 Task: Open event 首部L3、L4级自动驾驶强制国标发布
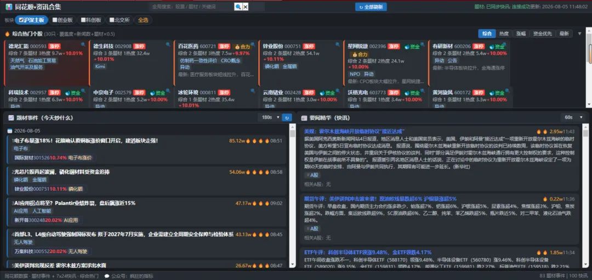pos(123,234)
